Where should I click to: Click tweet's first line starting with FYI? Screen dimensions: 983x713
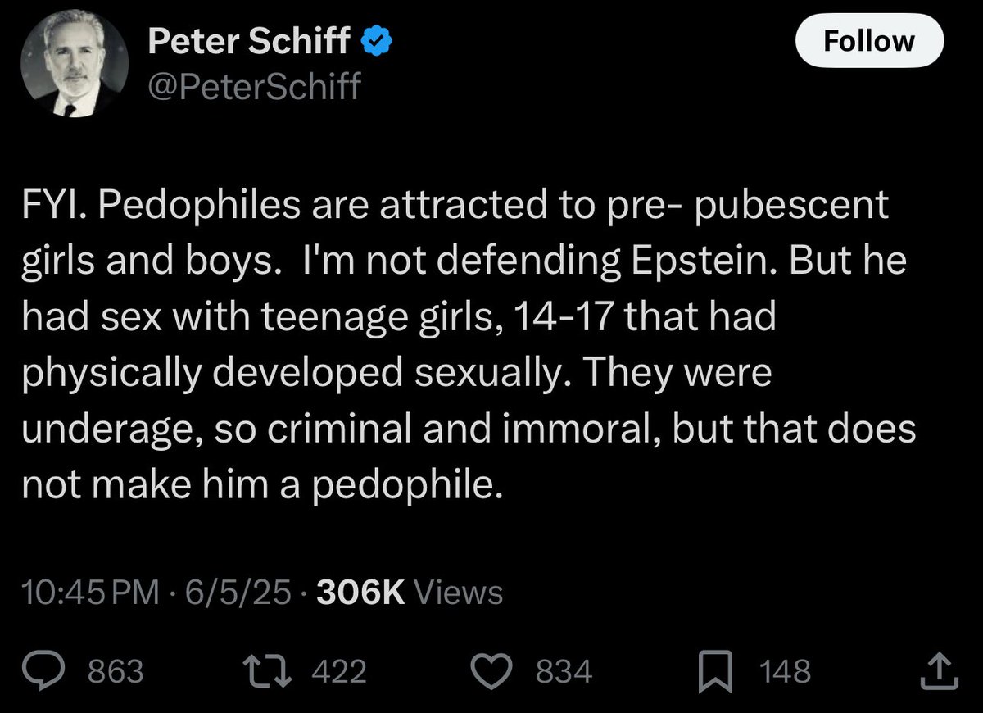455,206
